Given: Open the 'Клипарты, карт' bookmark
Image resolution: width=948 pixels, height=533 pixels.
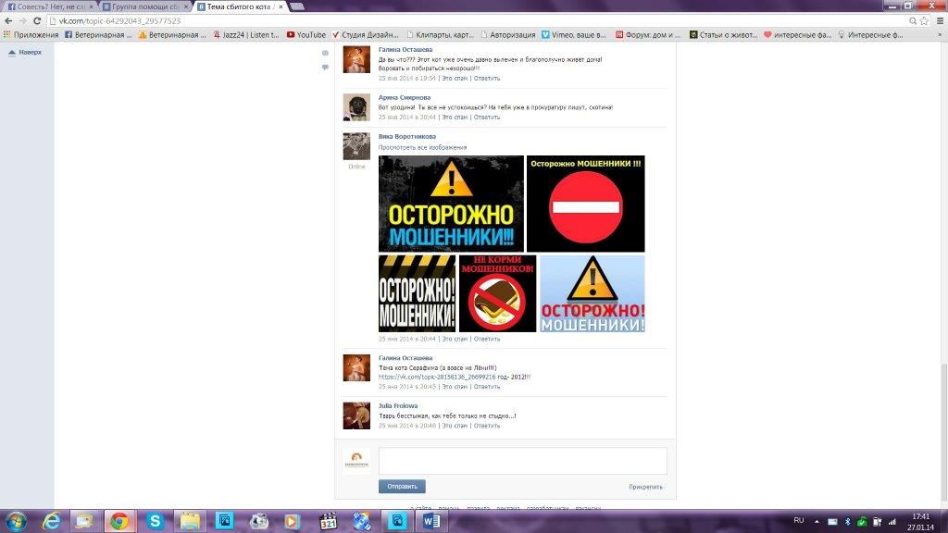Looking at the screenshot, I should coord(440,35).
